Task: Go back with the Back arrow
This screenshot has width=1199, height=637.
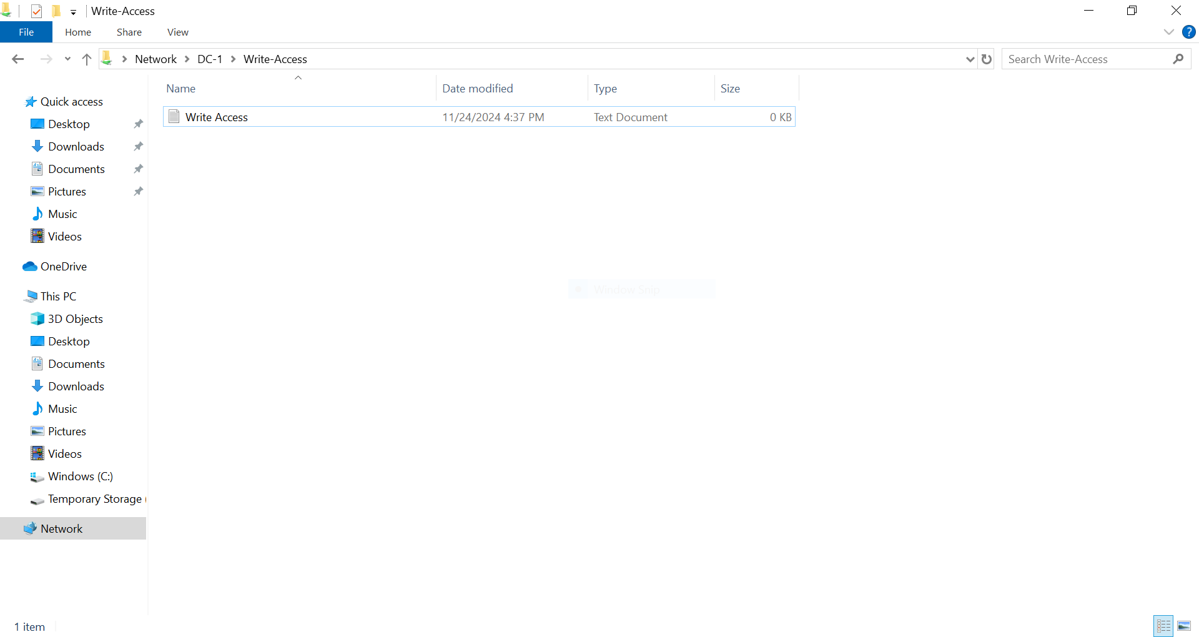Action: click(x=17, y=59)
